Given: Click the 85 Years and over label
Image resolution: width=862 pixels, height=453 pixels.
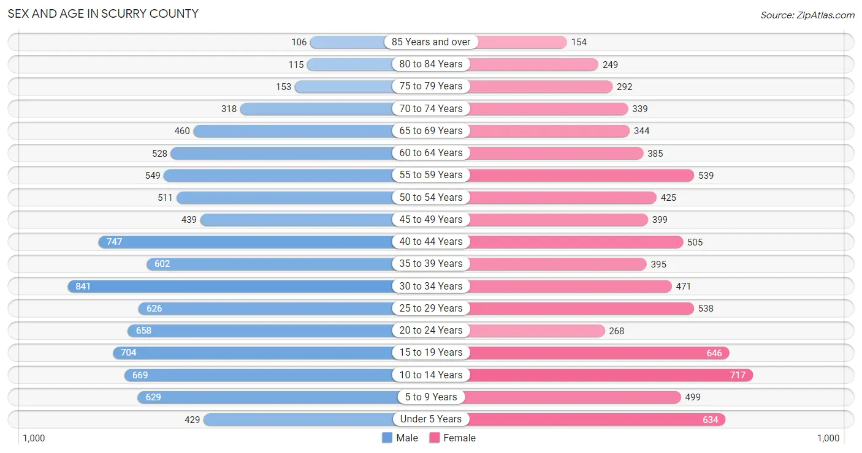Looking at the screenshot, I should pyautogui.click(x=431, y=42).
